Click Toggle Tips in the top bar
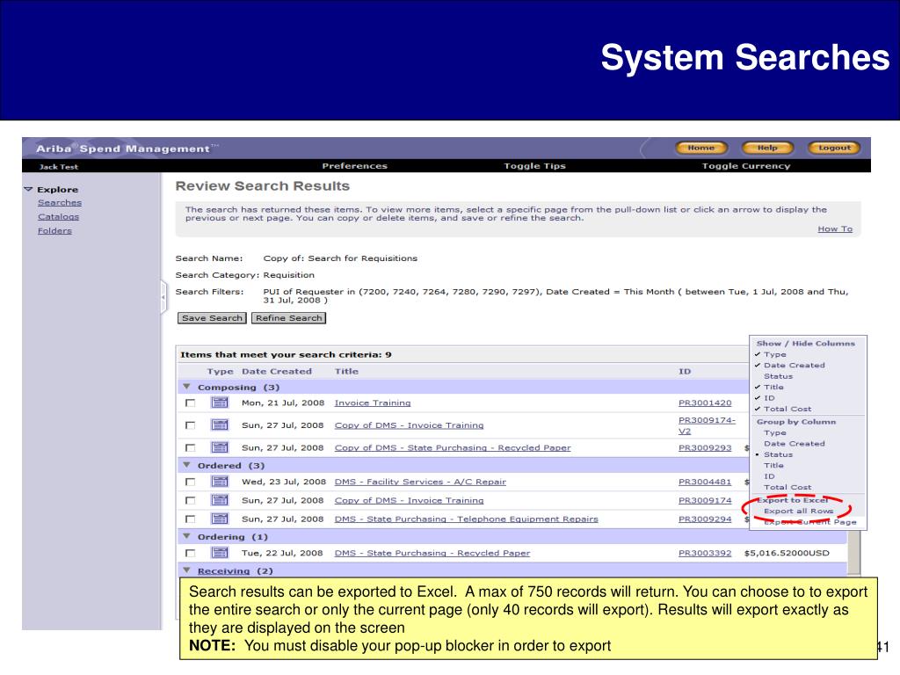Screen dimensions: 900x675 point(534,166)
